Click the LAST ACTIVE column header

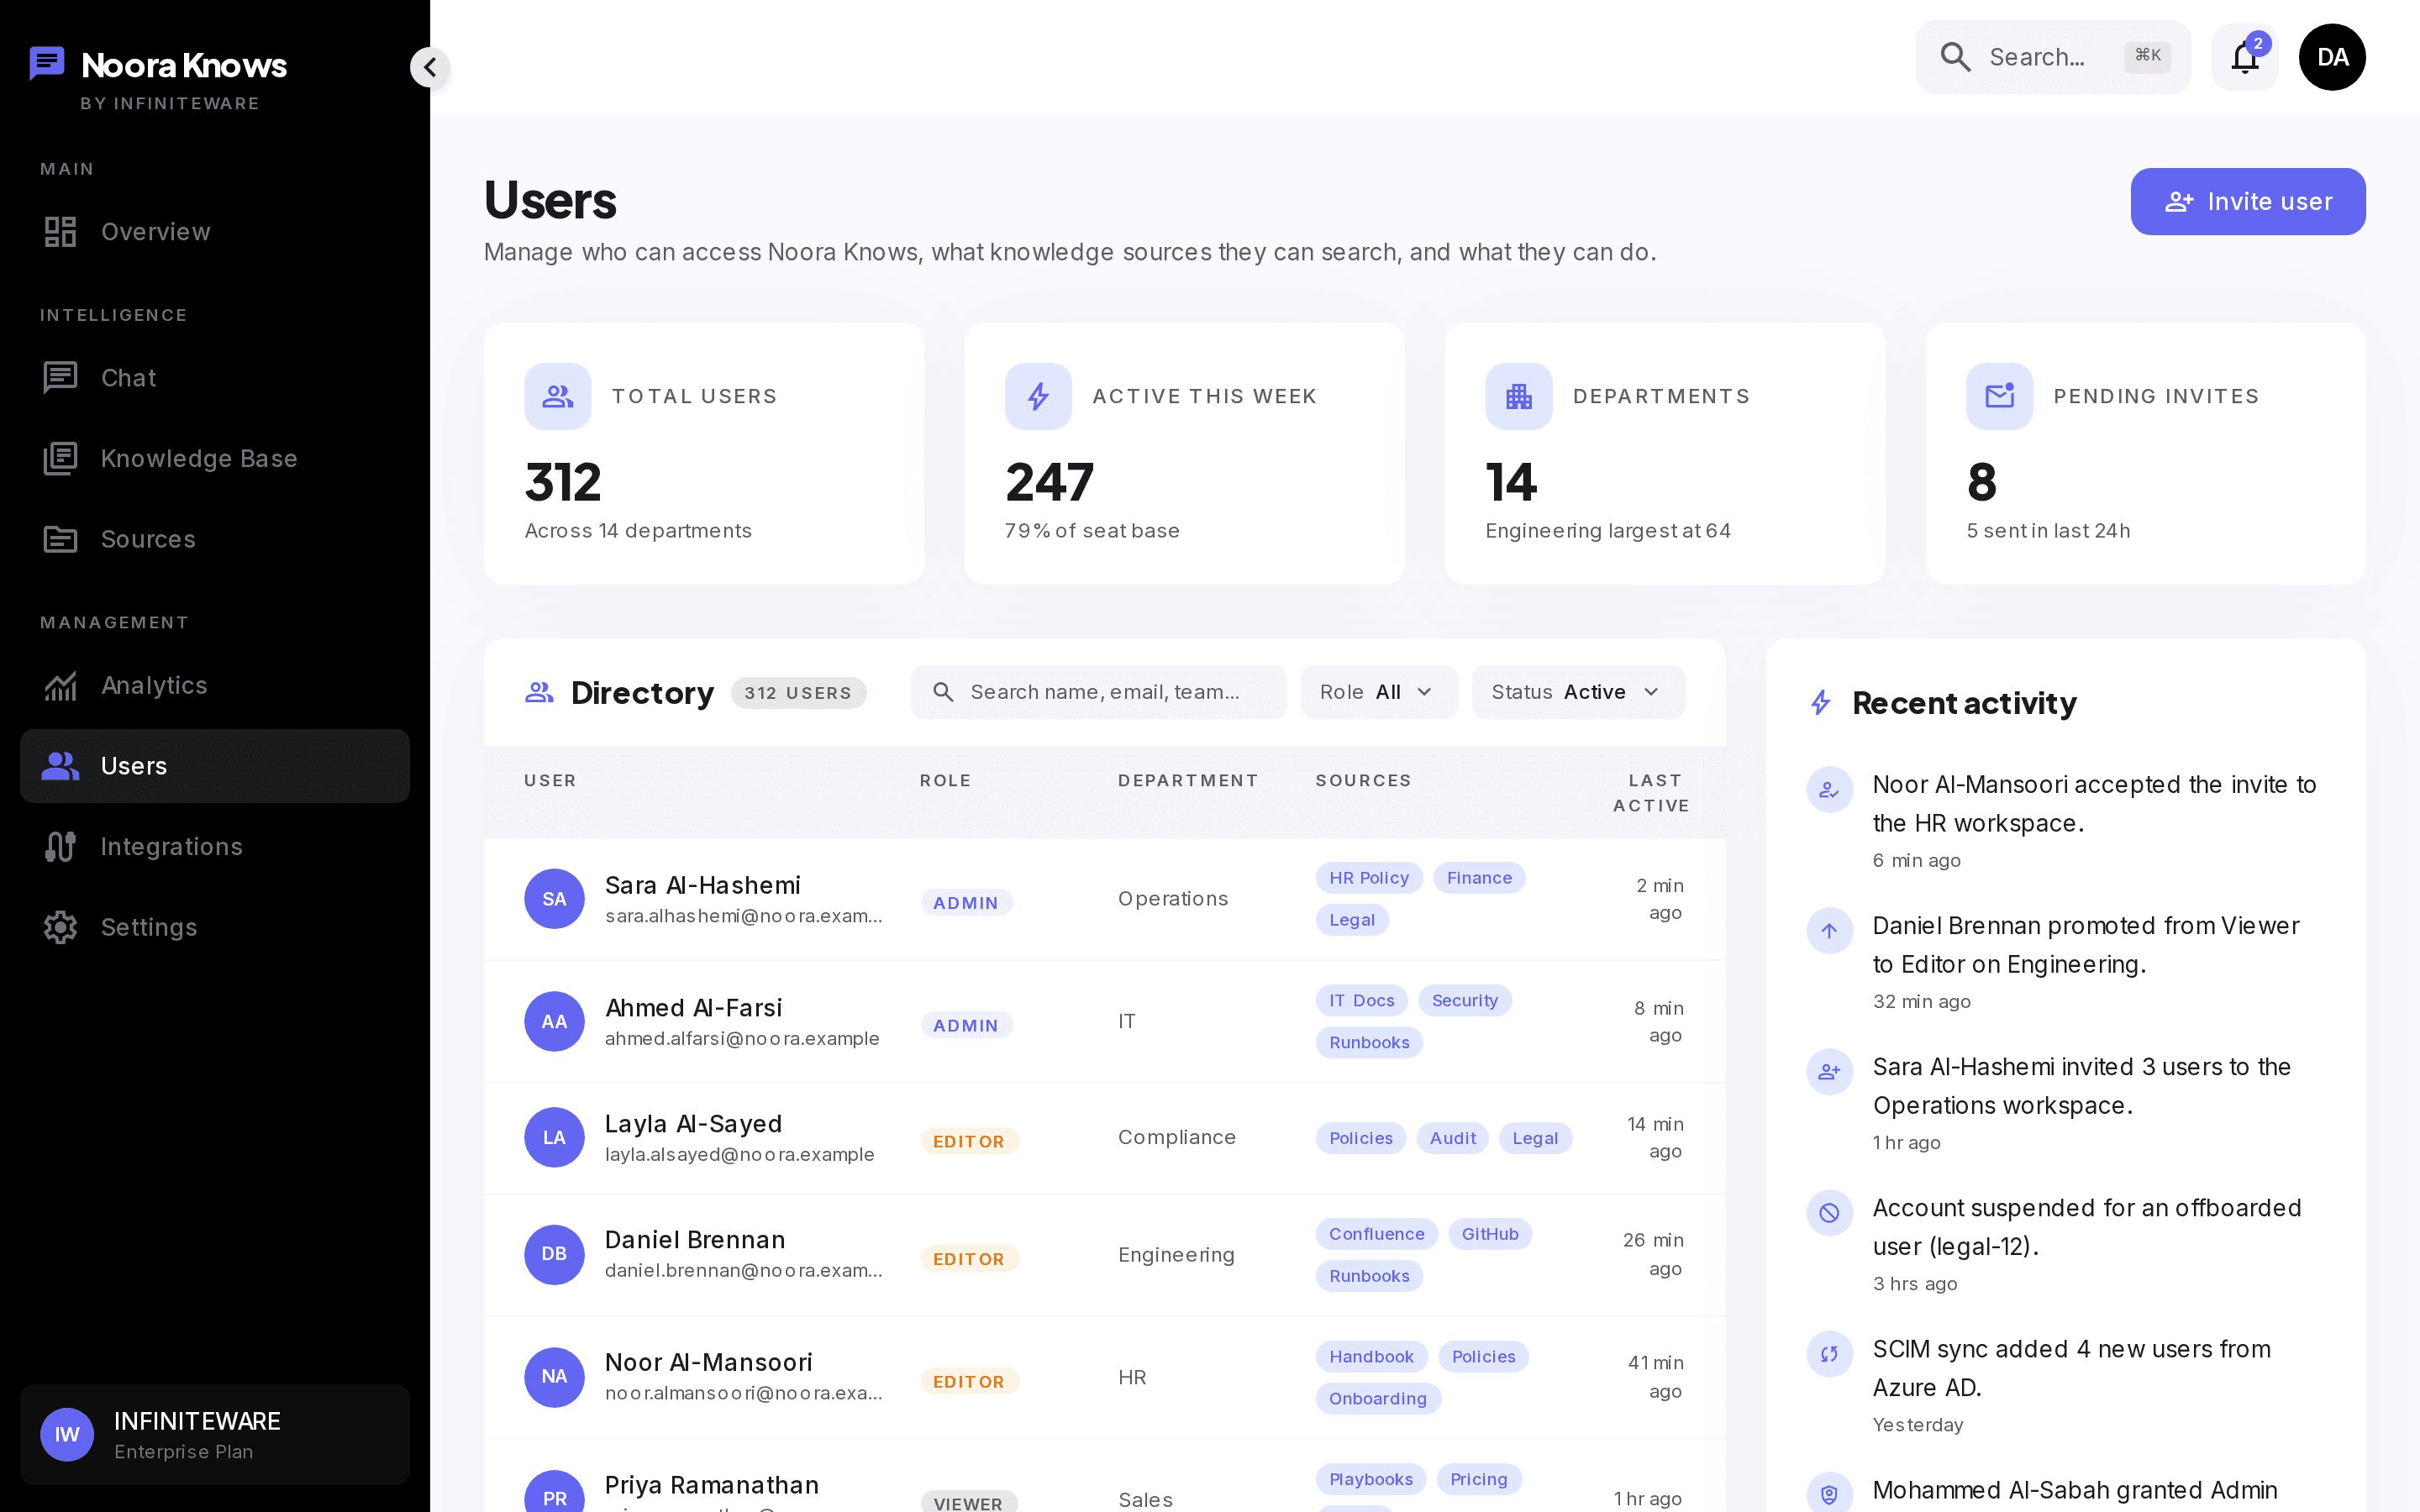click(x=1652, y=793)
